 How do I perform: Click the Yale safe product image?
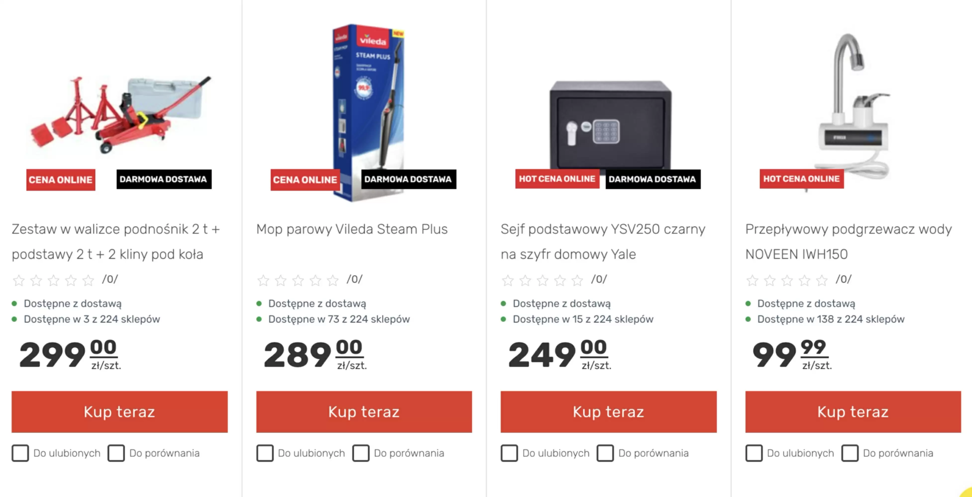pos(610,121)
